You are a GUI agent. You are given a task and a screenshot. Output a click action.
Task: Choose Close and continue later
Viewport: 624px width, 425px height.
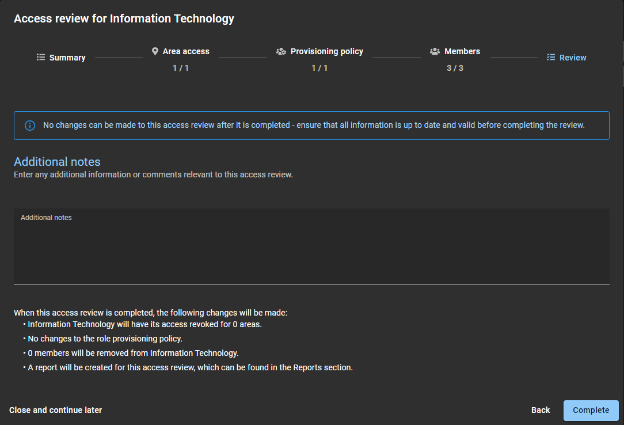click(56, 410)
